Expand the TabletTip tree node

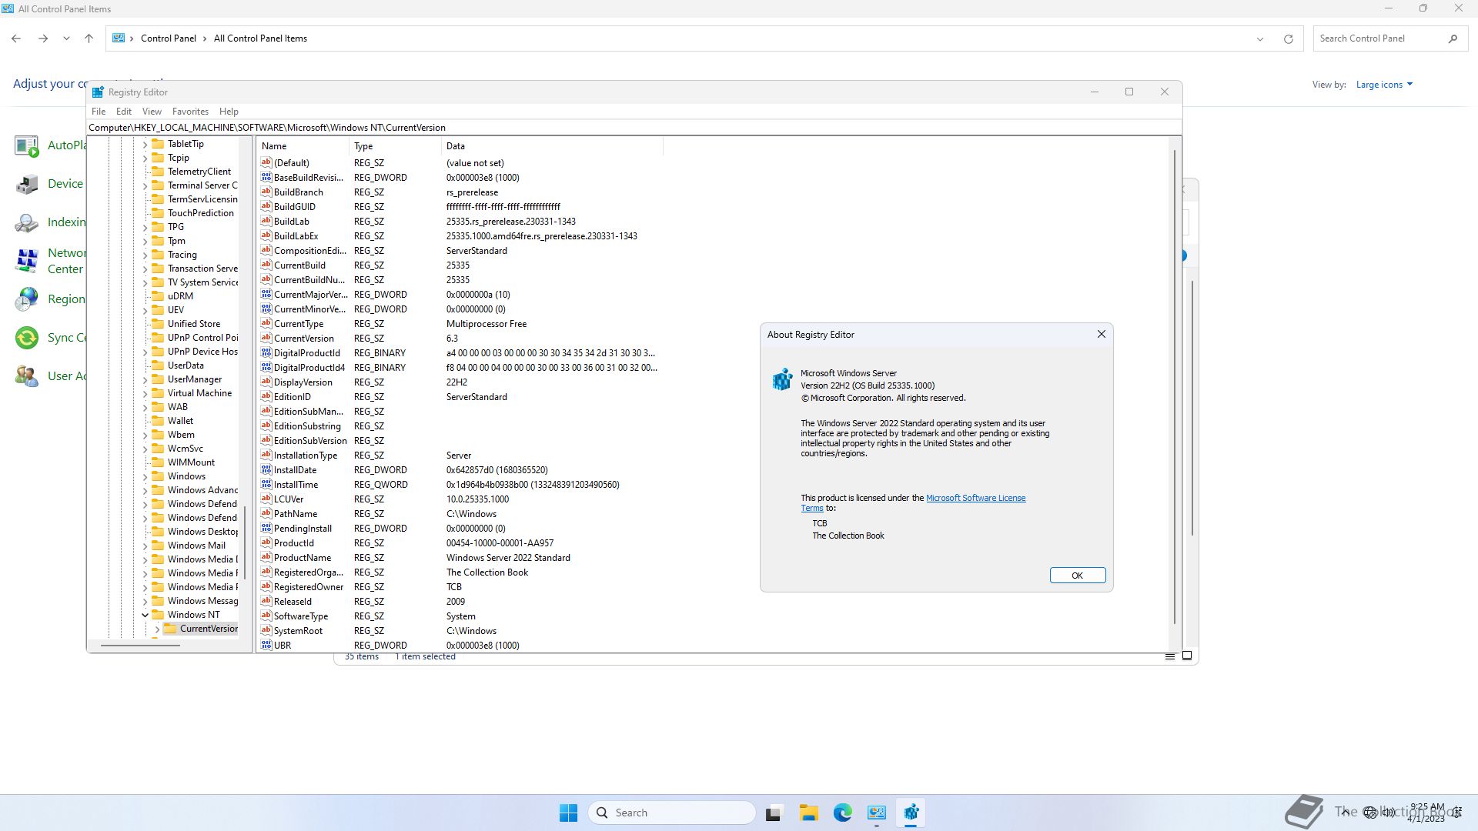[x=145, y=144]
